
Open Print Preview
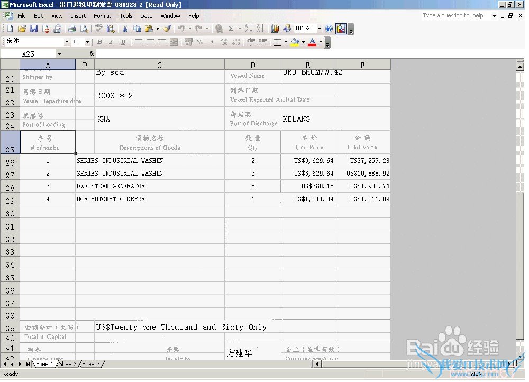84,29
